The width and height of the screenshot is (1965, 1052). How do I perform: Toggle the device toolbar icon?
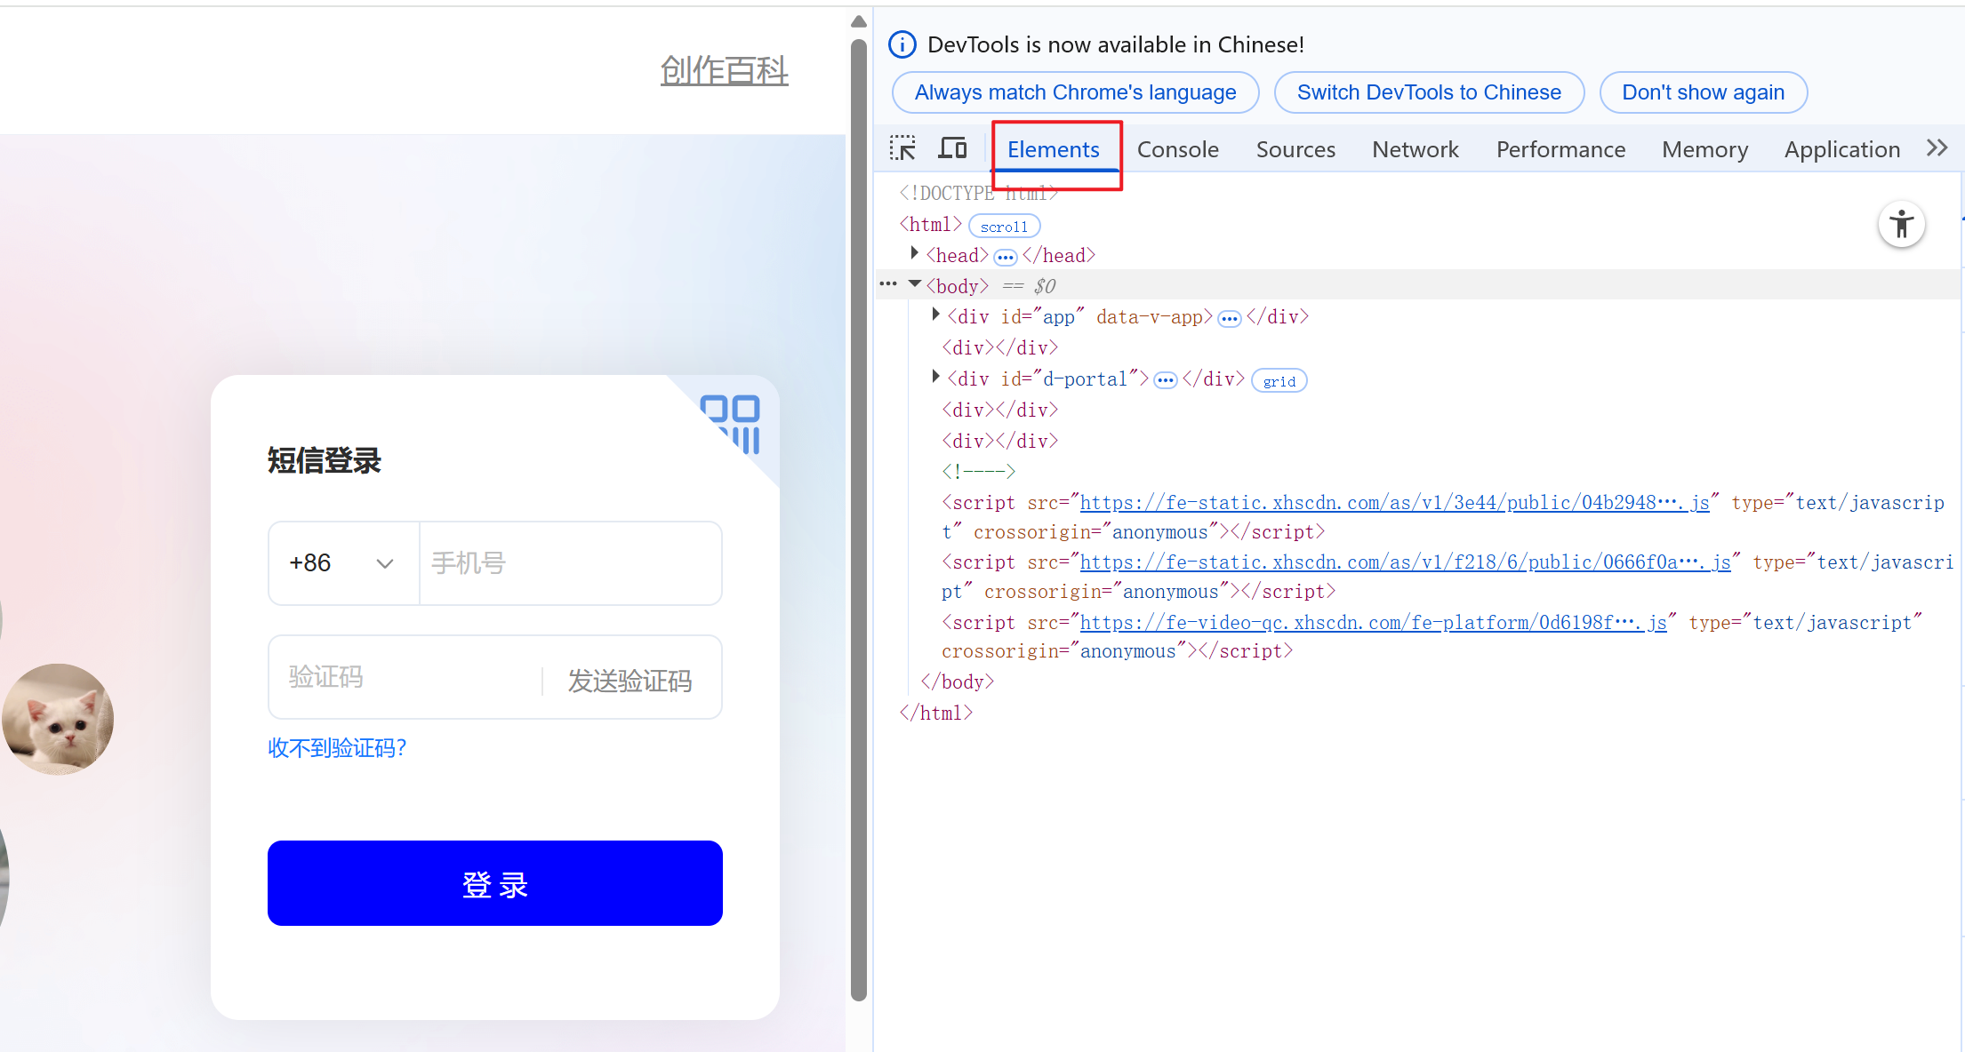(952, 148)
